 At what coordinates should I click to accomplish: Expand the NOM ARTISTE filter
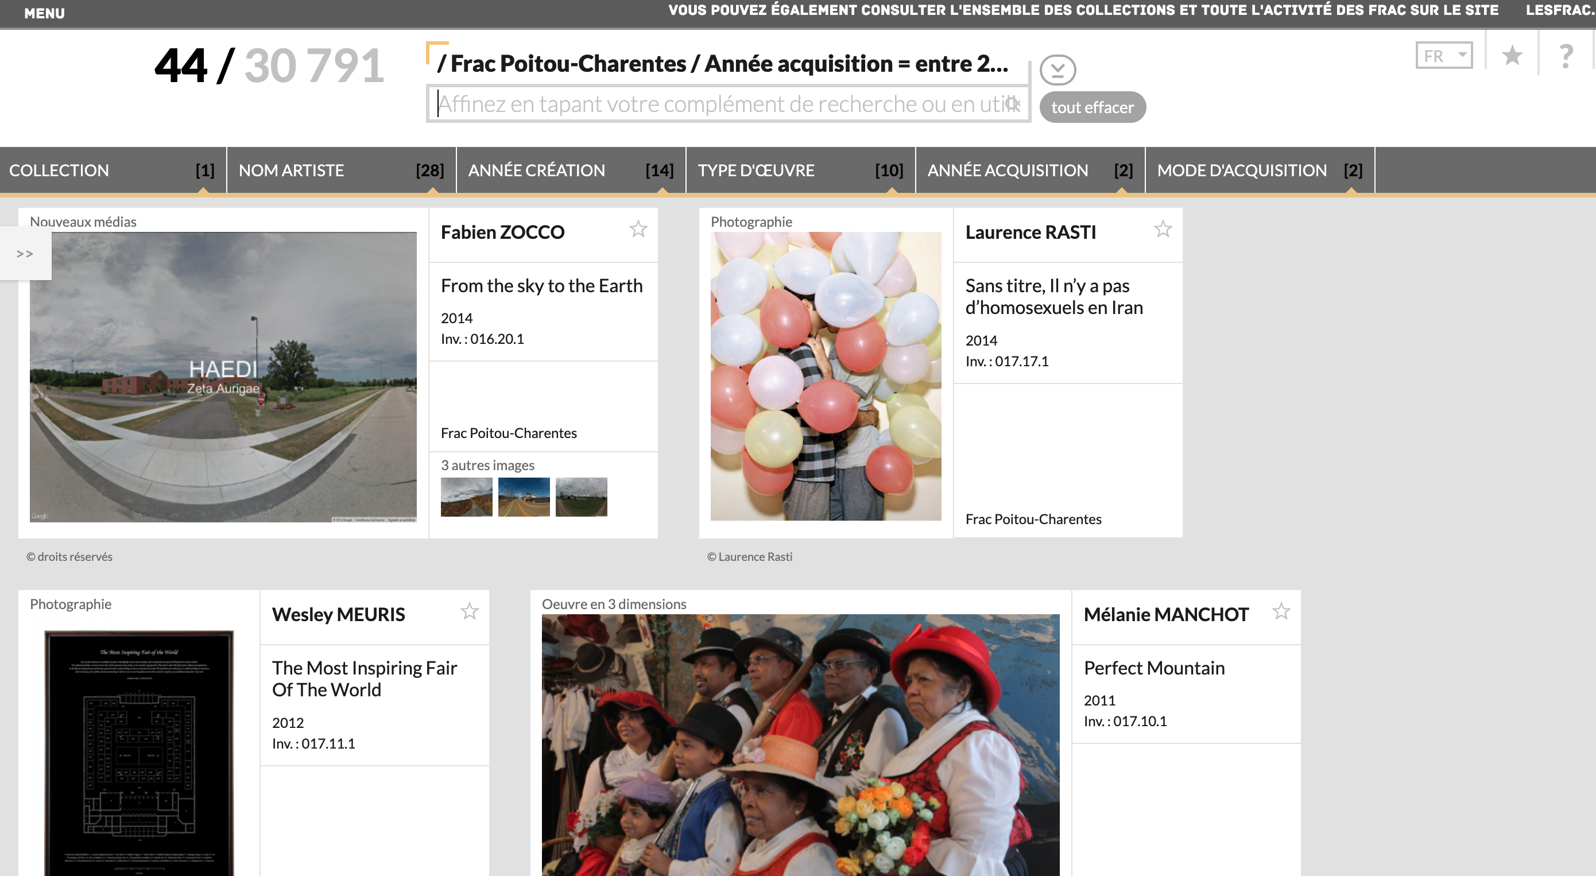pos(342,170)
